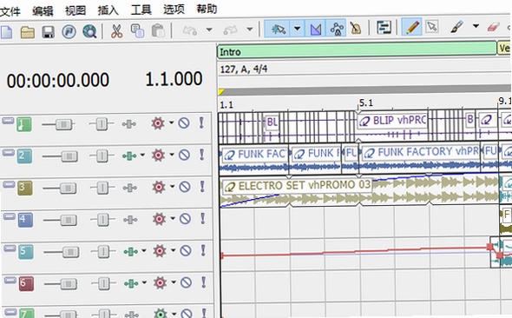Click the gray device selection icon on track 3
This screenshot has width=512, height=318.
129,188
